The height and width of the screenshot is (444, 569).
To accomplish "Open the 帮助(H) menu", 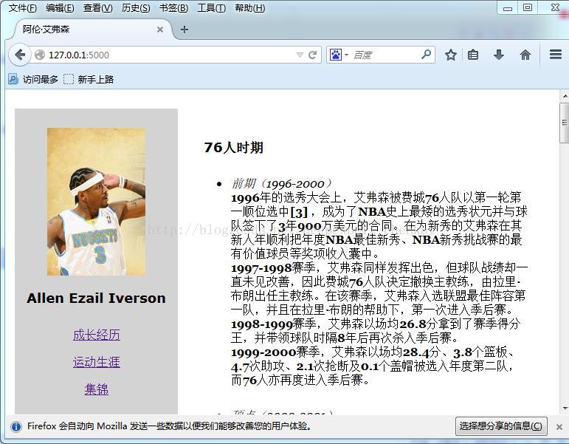I will 249,7.
